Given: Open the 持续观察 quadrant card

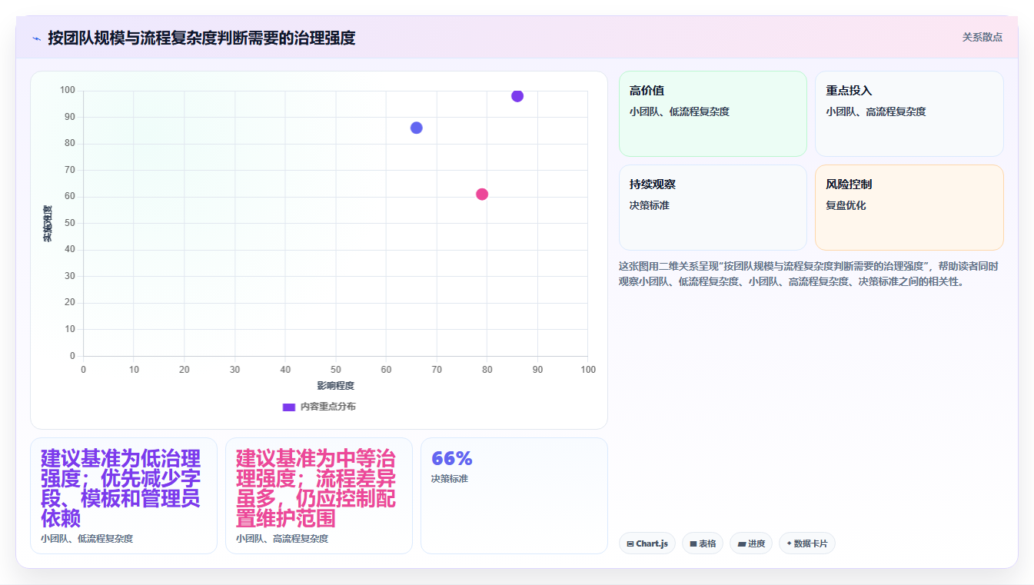Looking at the screenshot, I should point(713,208).
